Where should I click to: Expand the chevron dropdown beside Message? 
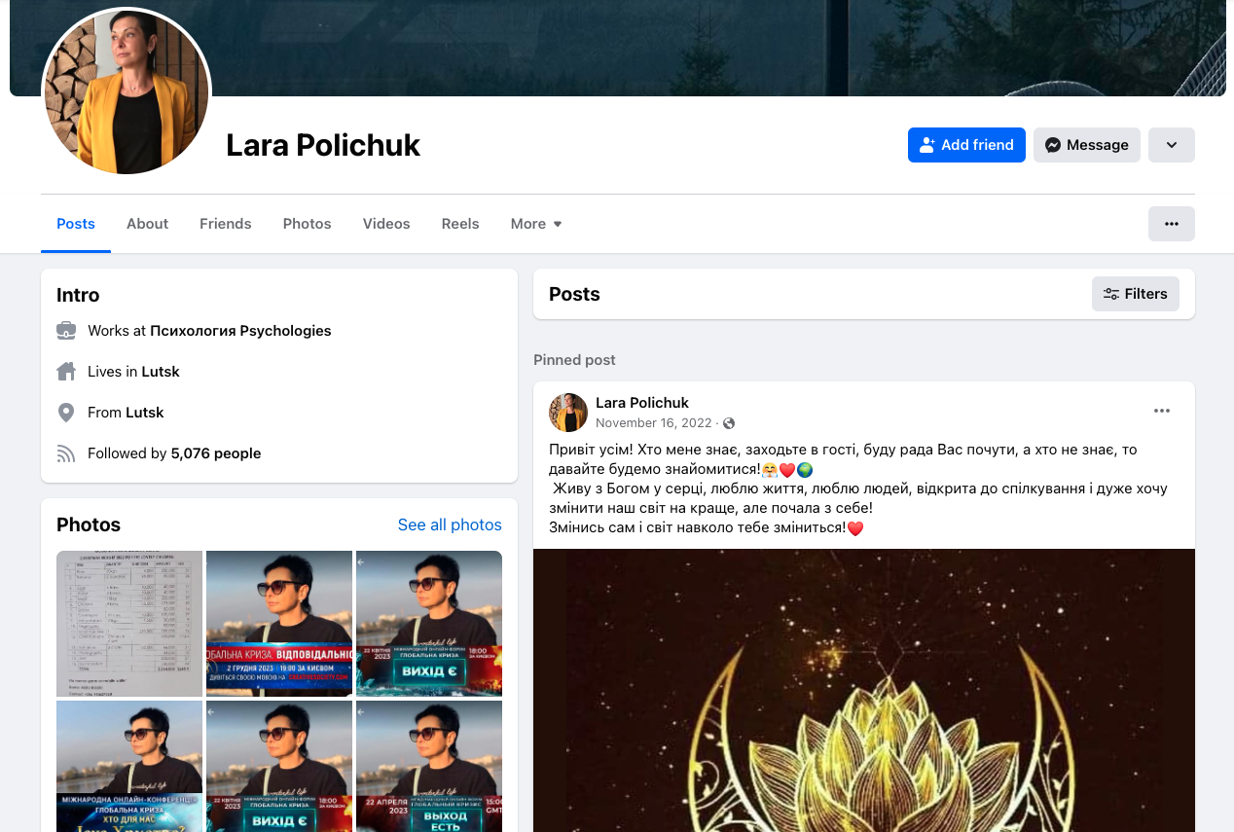coord(1171,145)
